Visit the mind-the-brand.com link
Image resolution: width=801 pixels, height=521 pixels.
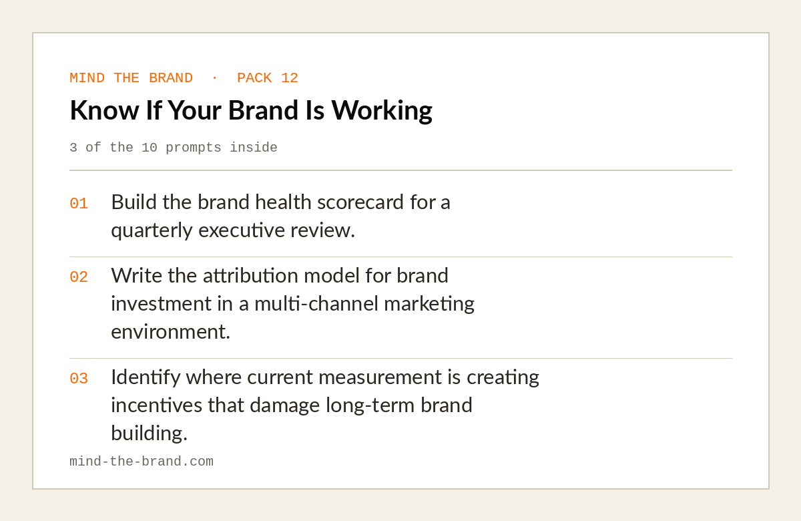[142, 462]
